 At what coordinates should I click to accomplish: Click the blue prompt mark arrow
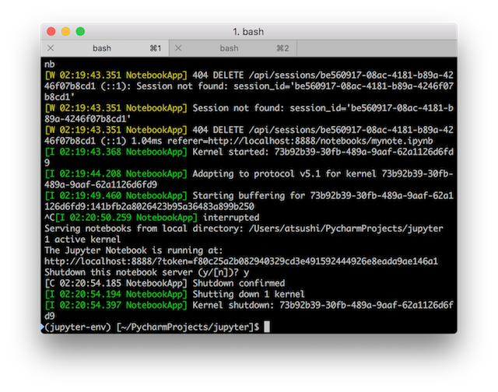[42, 328]
